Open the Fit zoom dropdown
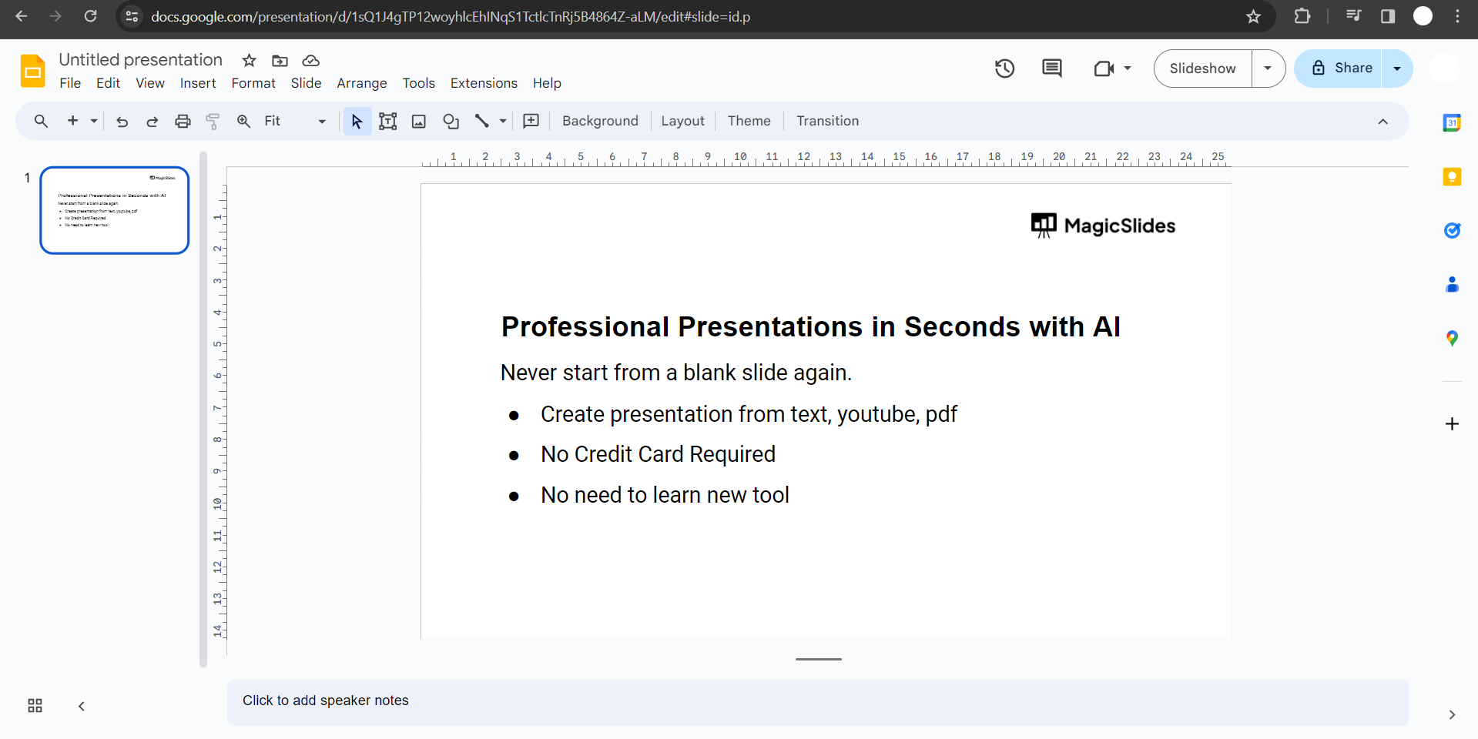 295,121
